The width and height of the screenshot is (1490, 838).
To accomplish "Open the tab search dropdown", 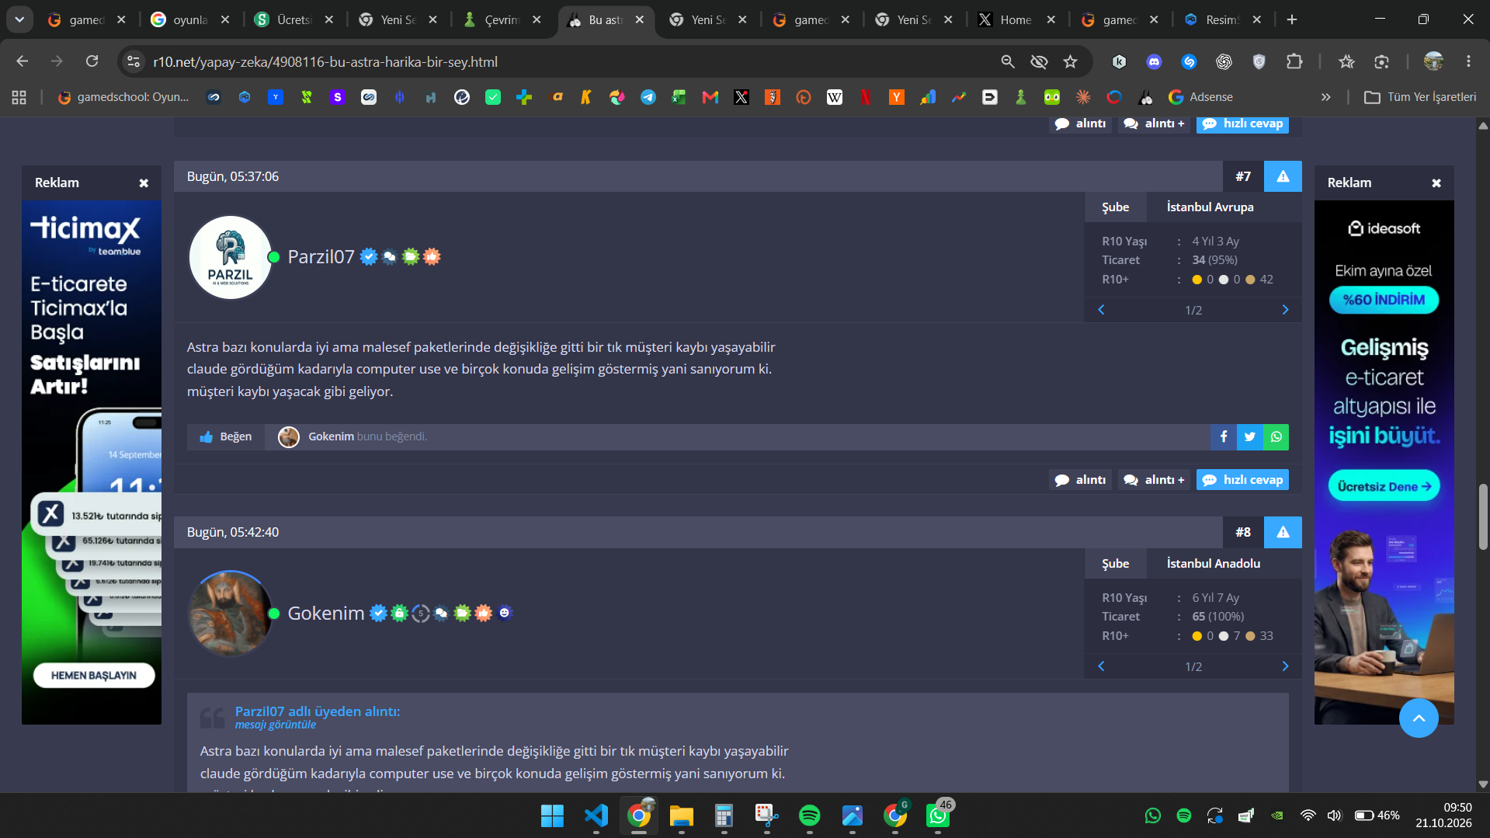I will (19, 19).
